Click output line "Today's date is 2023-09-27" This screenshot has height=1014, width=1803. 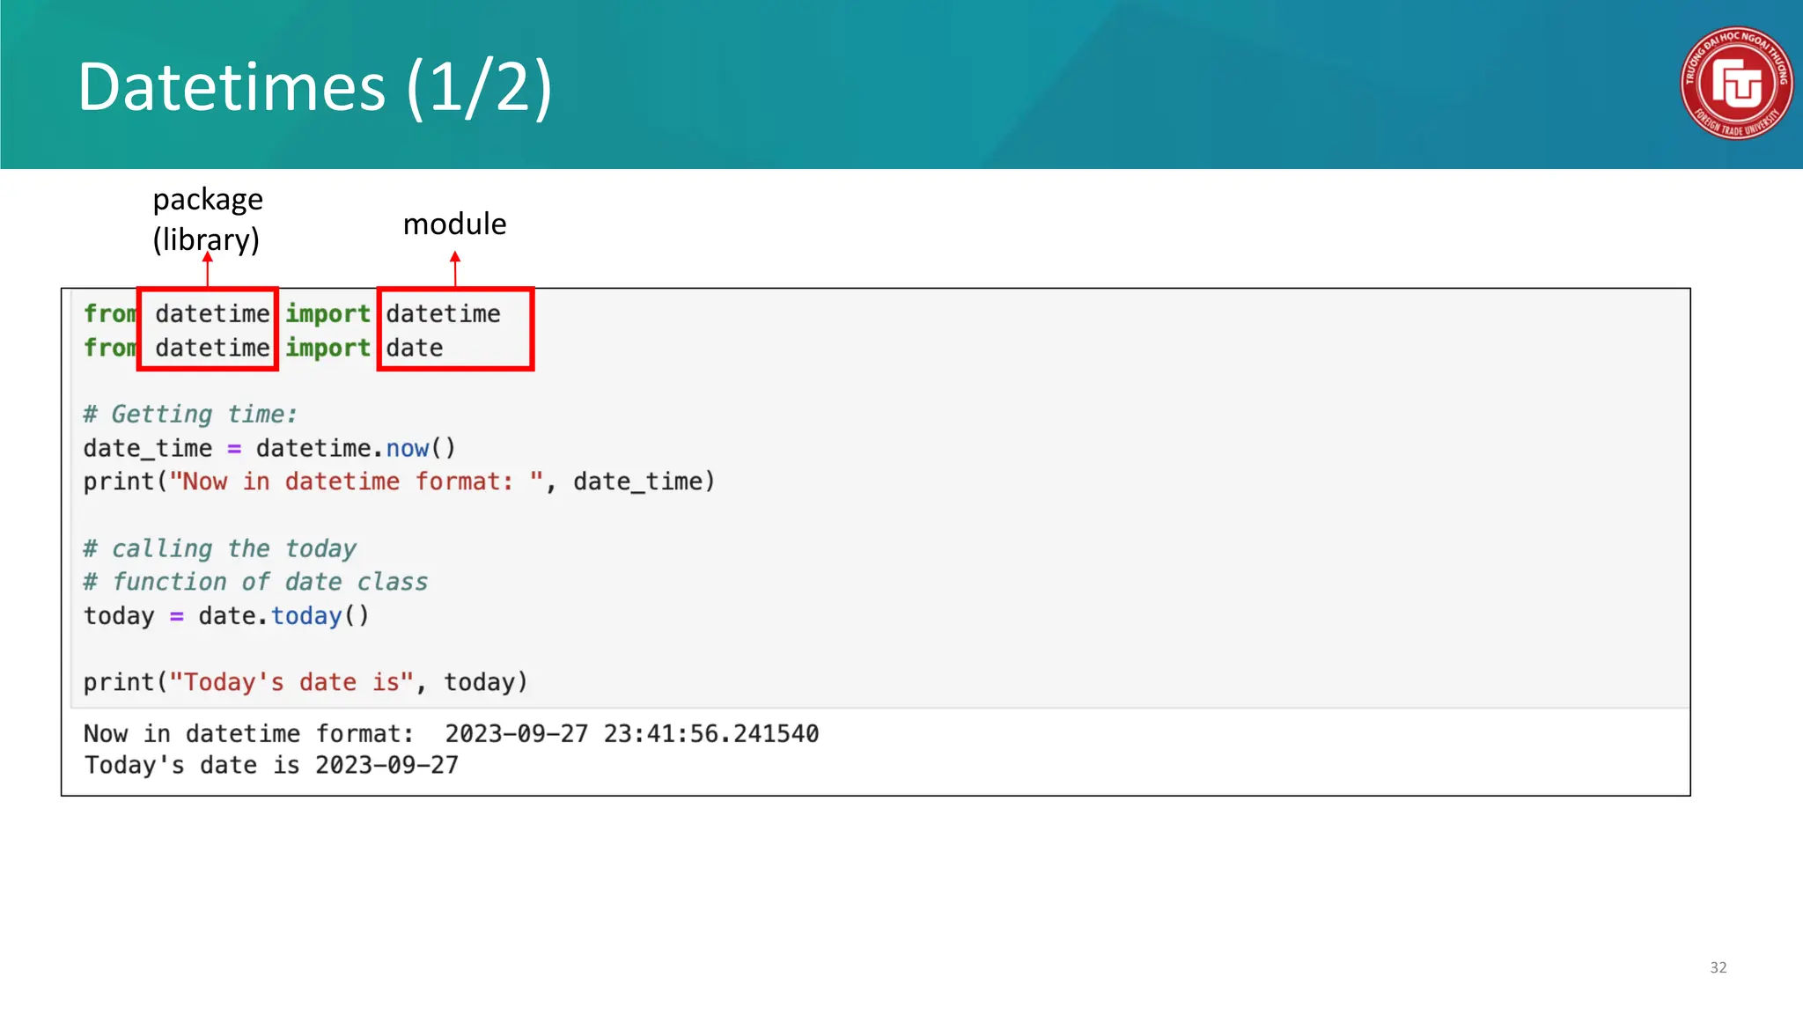[x=271, y=765]
